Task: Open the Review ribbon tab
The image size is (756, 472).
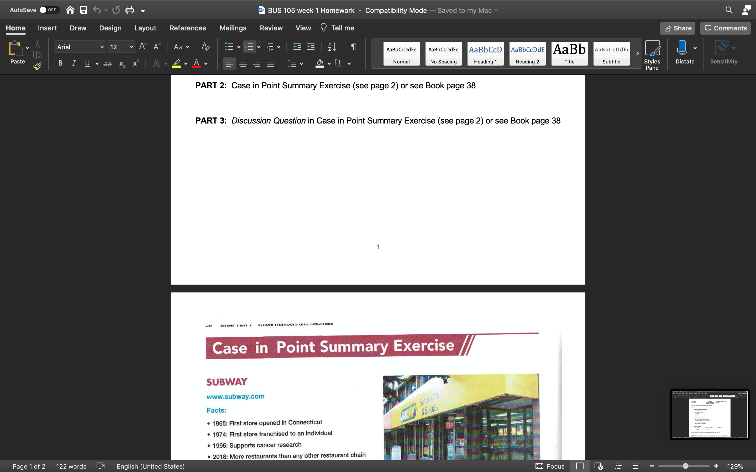Action: 271,28
